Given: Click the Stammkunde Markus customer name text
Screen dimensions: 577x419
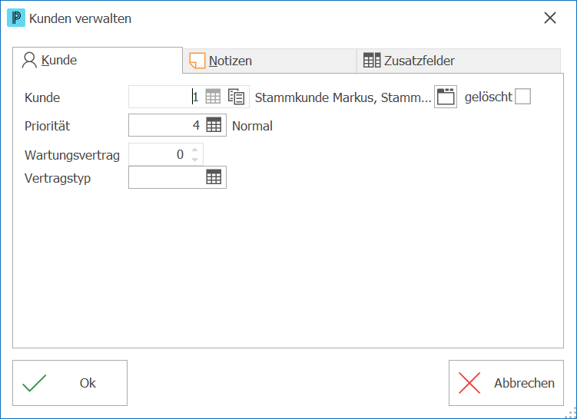Looking at the screenshot, I should point(343,97).
